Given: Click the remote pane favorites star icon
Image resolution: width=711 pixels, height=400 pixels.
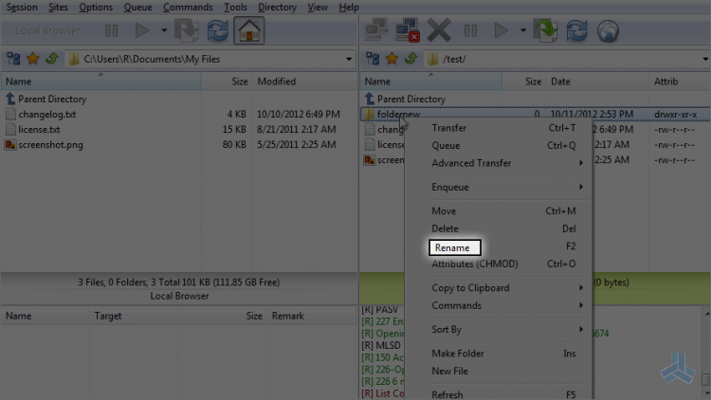Looking at the screenshot, I should 392,59.
